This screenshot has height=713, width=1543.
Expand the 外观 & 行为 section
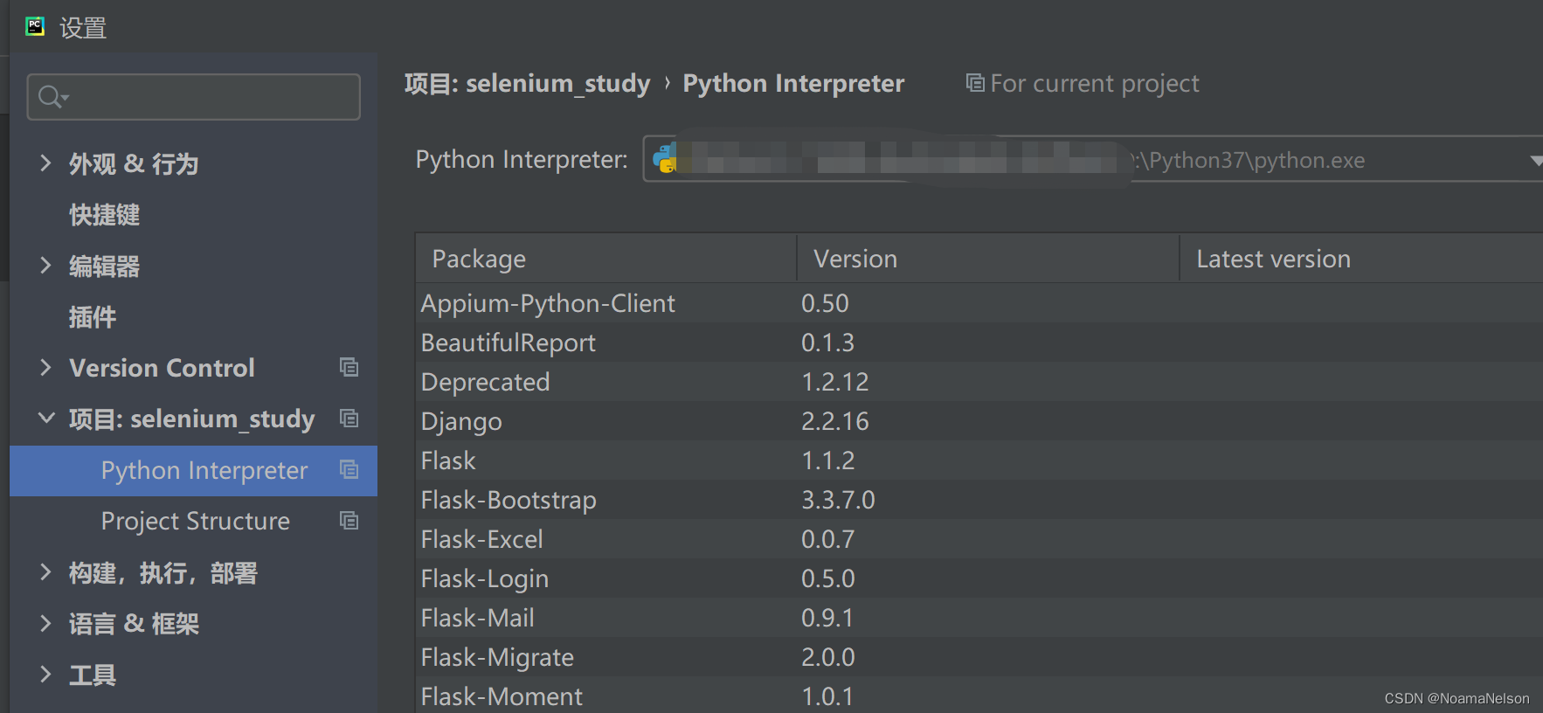click(x=45, y=163)
